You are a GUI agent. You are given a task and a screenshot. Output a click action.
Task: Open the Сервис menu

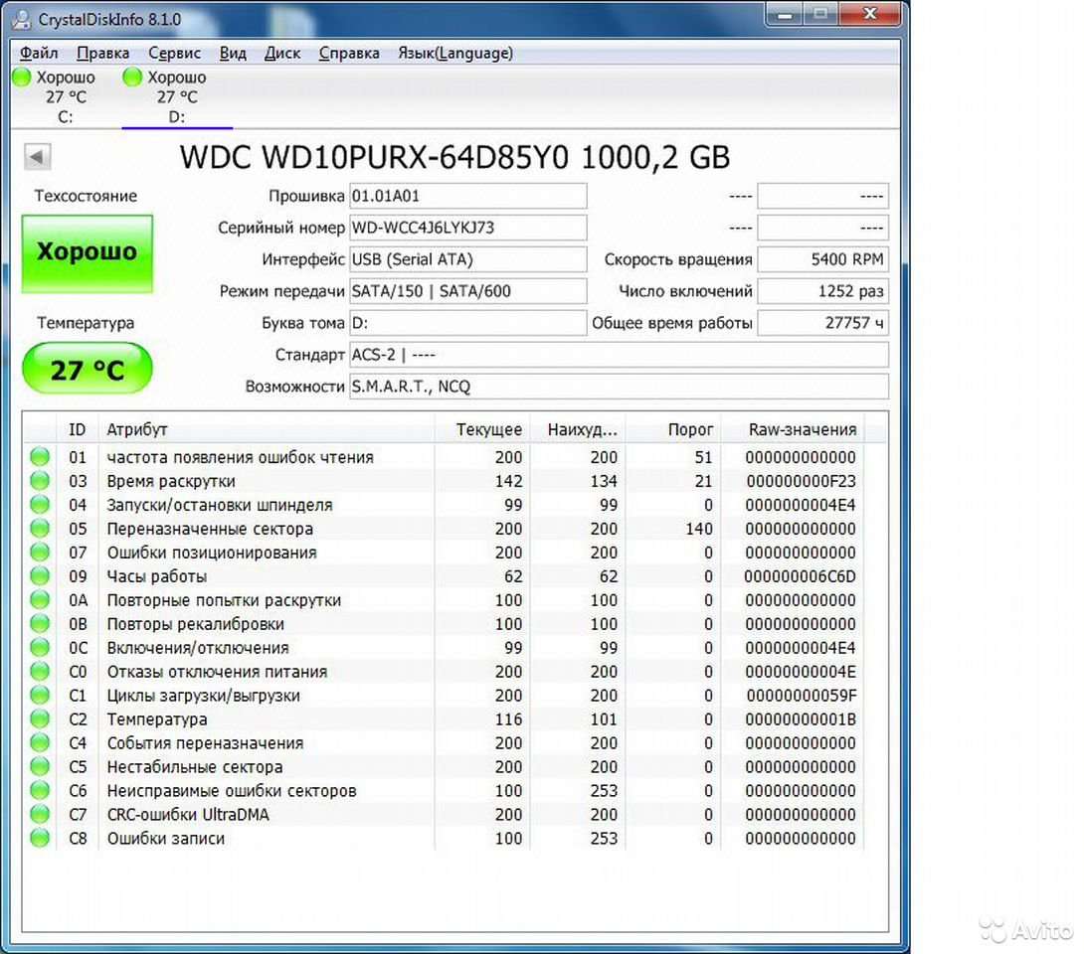174,54
